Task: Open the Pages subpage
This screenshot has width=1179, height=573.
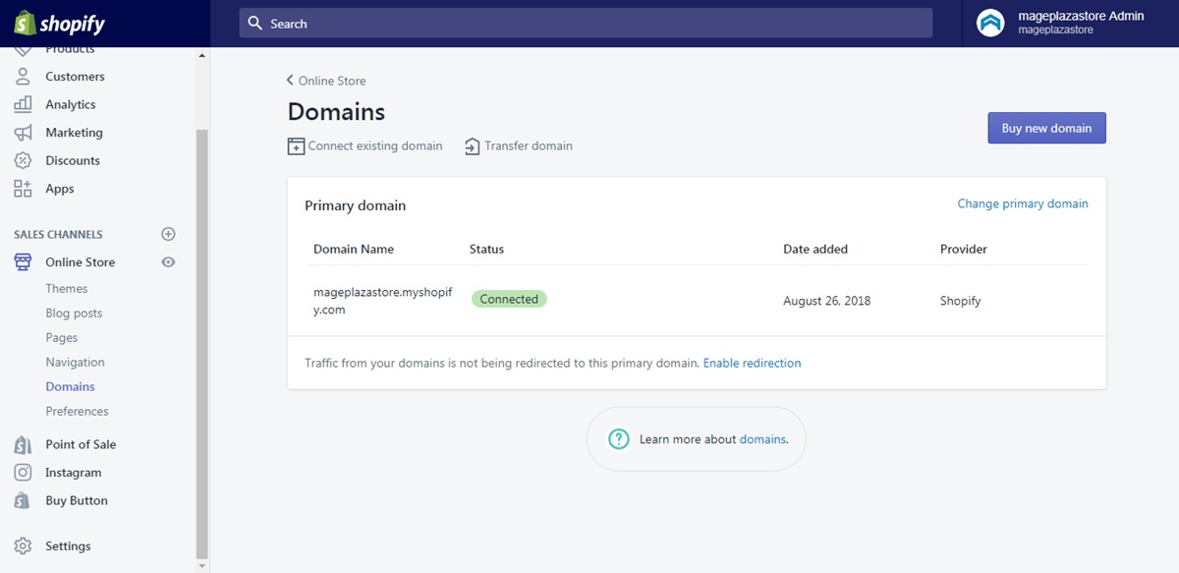Action: [61, 338]
